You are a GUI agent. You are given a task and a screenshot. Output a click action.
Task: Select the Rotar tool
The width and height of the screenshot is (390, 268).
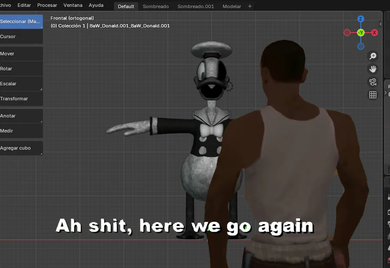(x=21, y=68)
